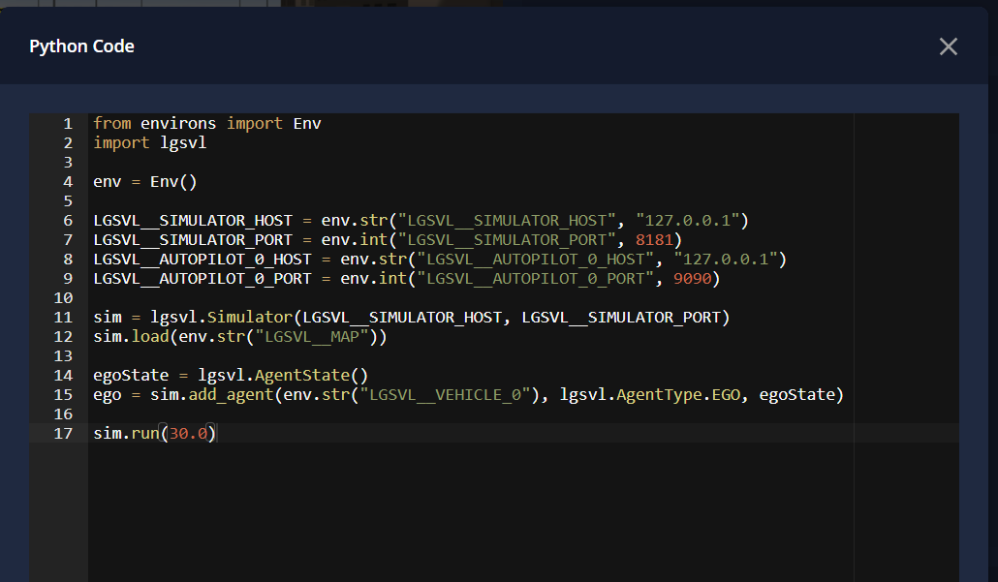
Task: Click AgentType.EGO on line 15
Action: 678,395
